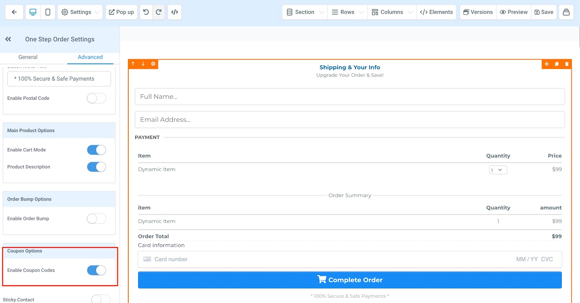This screenshot has width=580, height=303.
Task: Click the Complete Order button
Action: tap(350, 280)
